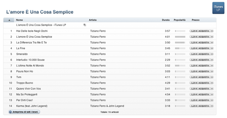Sort the tracks by Popolarità header

pyautogui.click(x=179, y=20)
